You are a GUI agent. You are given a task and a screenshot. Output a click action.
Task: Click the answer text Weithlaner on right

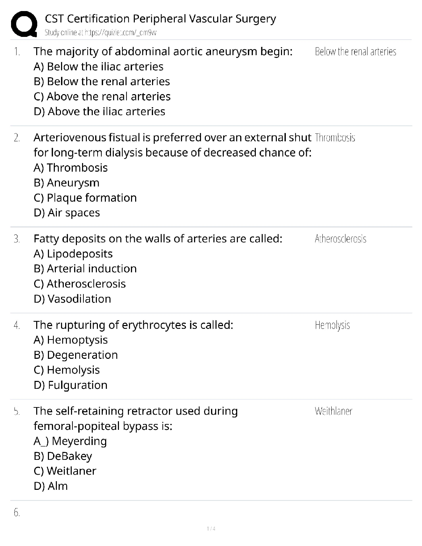333,411
